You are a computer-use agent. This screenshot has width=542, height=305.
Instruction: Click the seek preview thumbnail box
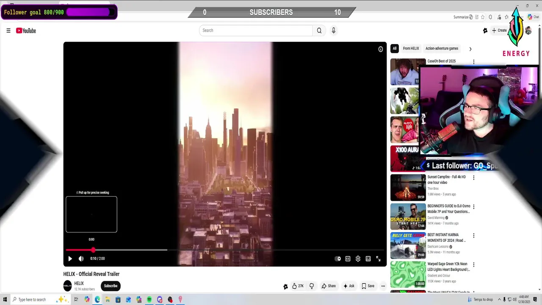91,214
